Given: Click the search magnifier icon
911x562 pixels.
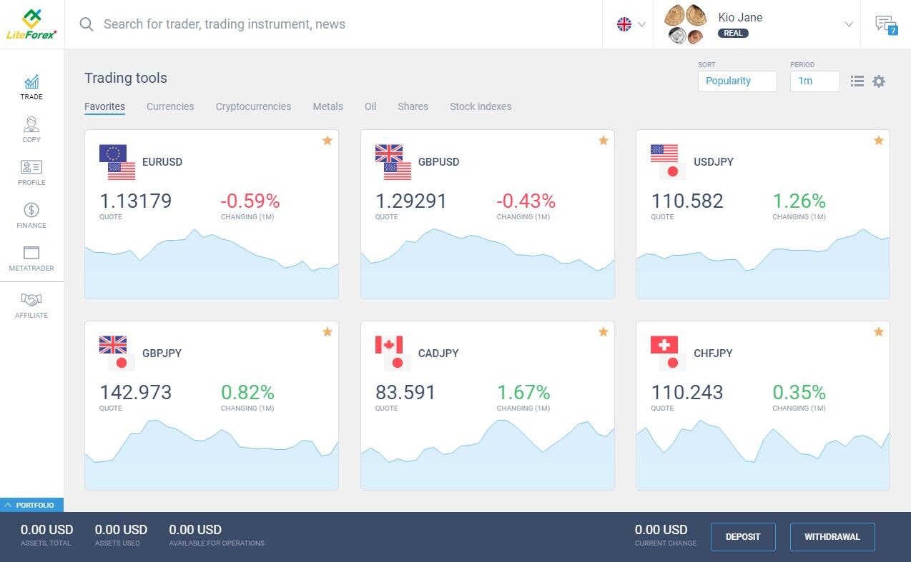Looking at the screenshot, I should pos(87,24).
